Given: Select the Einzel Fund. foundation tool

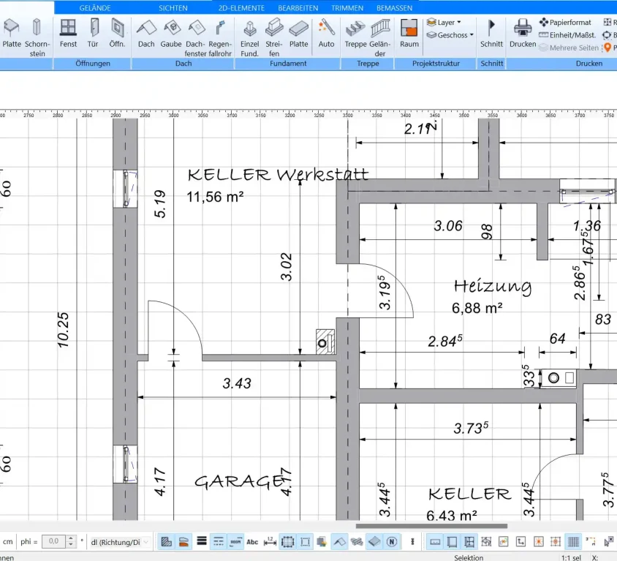Looking at the screenshot, I should [x=250, y=37].
